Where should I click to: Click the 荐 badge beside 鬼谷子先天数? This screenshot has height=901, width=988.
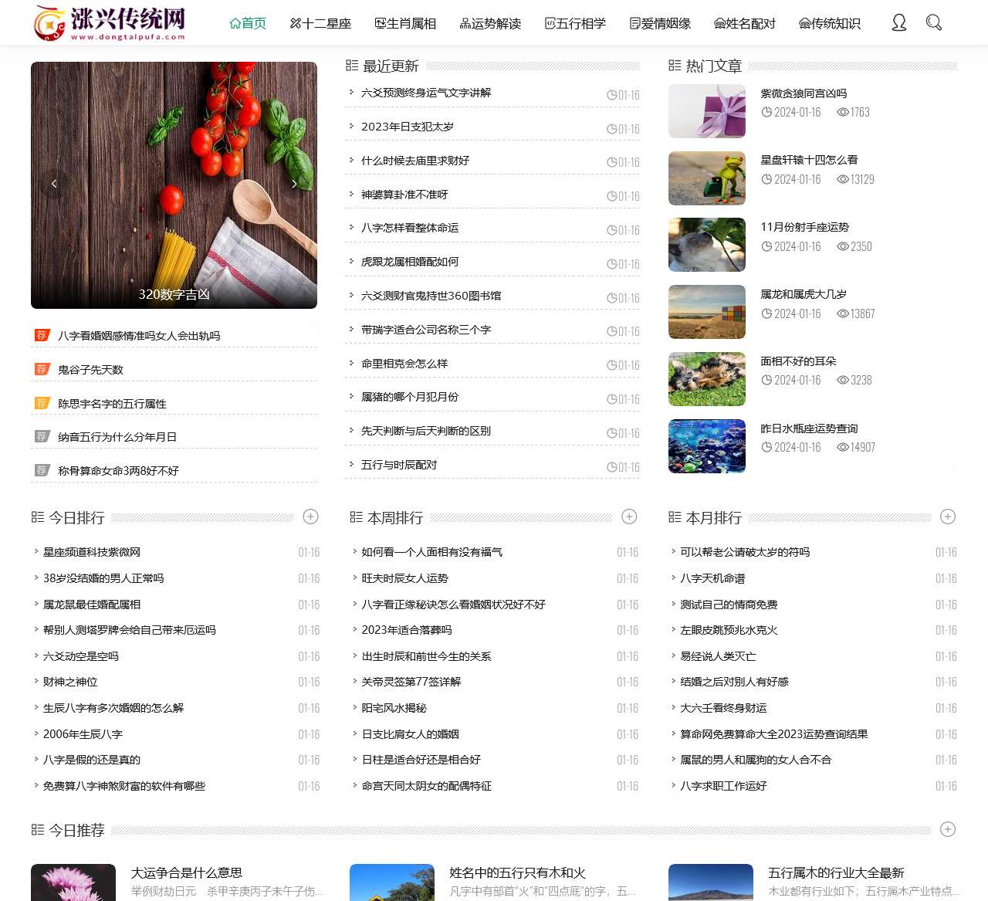coord(42,369)
